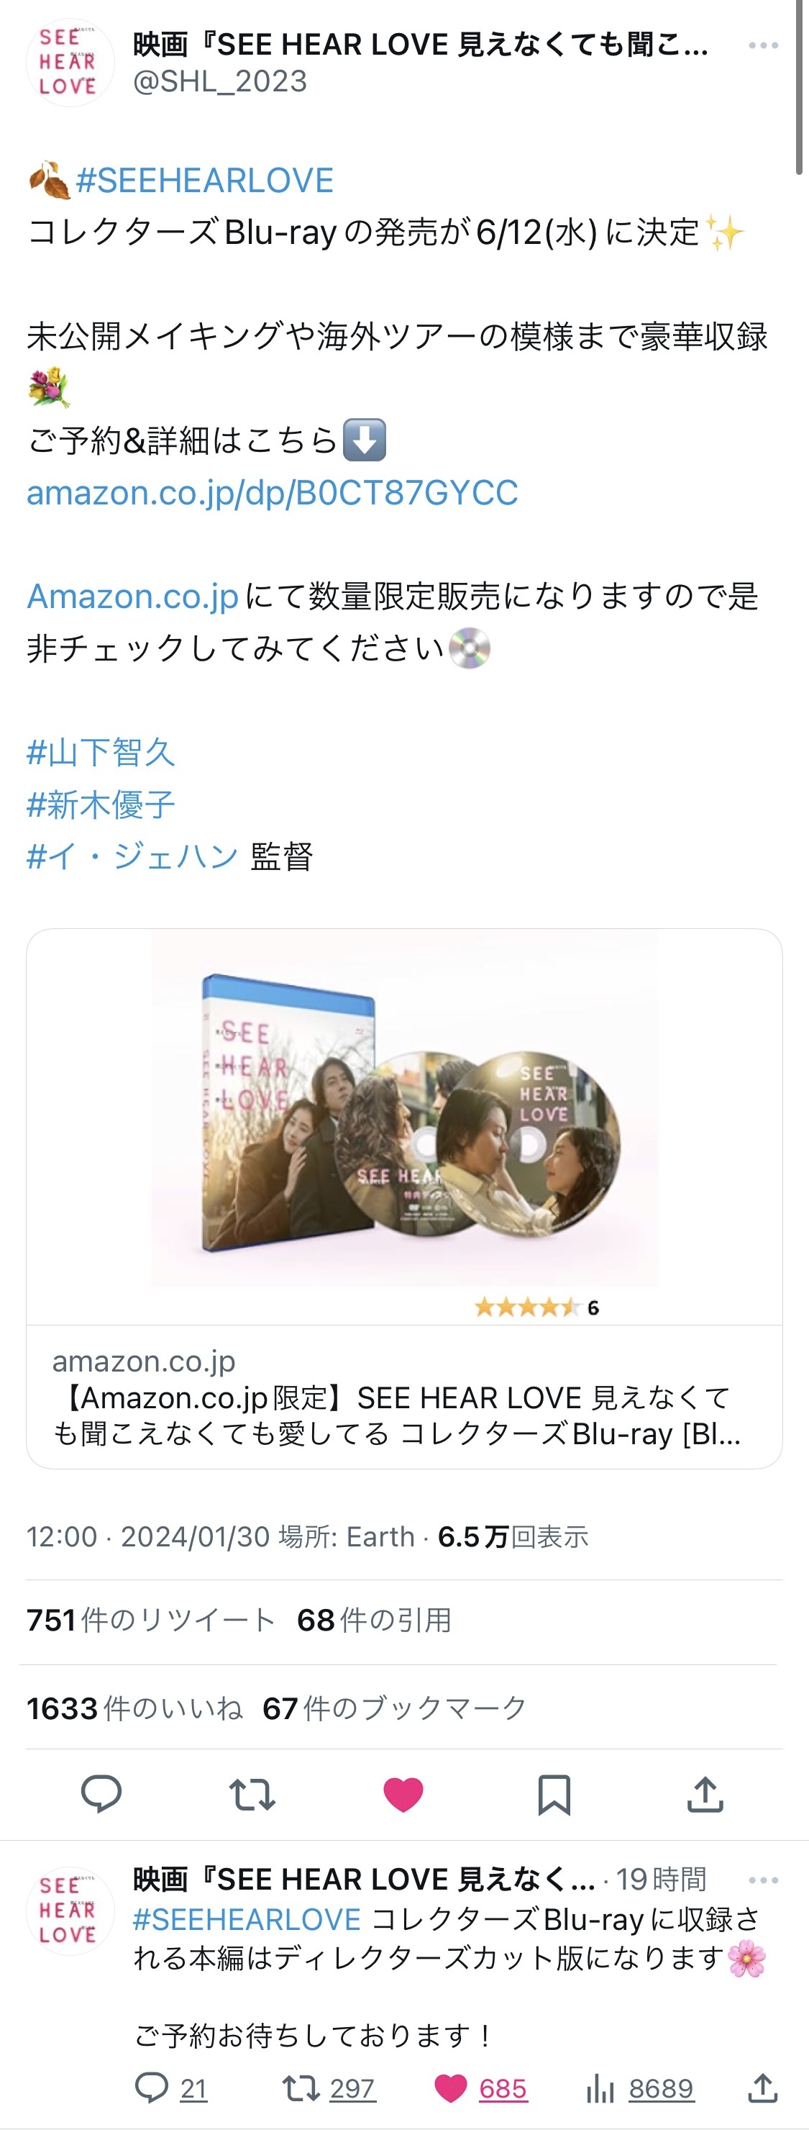Viewport: 809px width, 2130px height.
Task: View the 1633 件のいいね list
Action: pos(134,1708)
